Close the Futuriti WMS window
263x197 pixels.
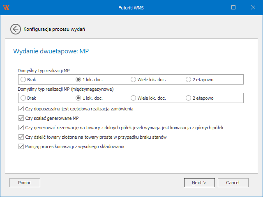pyautogui.click(x=252, y=7)
